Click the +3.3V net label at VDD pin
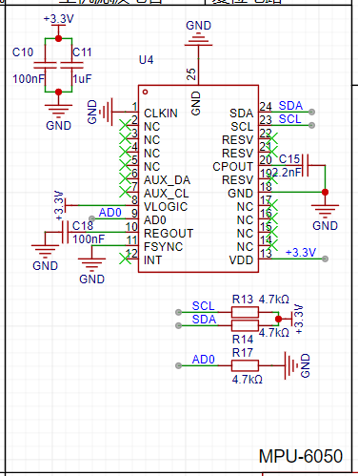 (x=301, y=253)
